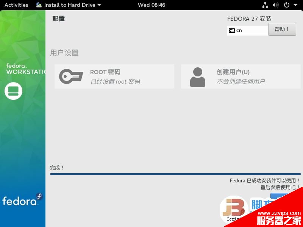Viewport: 303px width, 227px height.
Task: Click the wired network status icon
Action: coord(265,5)
